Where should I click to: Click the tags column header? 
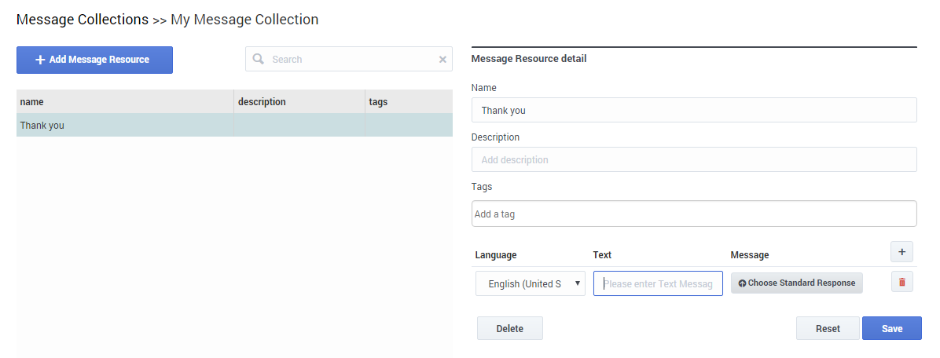pyautogui.click(x=408, y=102)
